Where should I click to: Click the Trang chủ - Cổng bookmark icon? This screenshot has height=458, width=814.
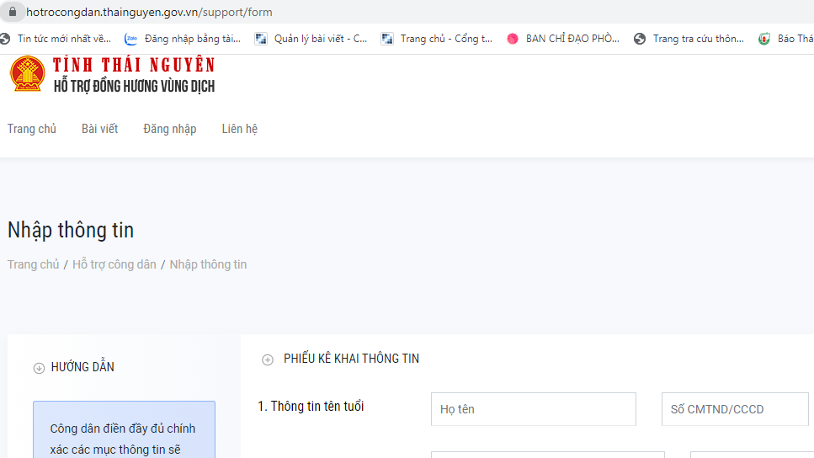coord(387,39)
